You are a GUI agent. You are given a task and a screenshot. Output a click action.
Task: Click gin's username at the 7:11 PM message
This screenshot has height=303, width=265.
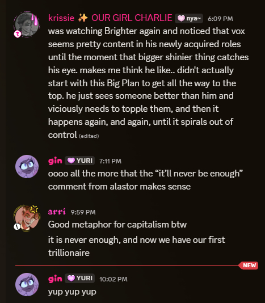(55, 161)
